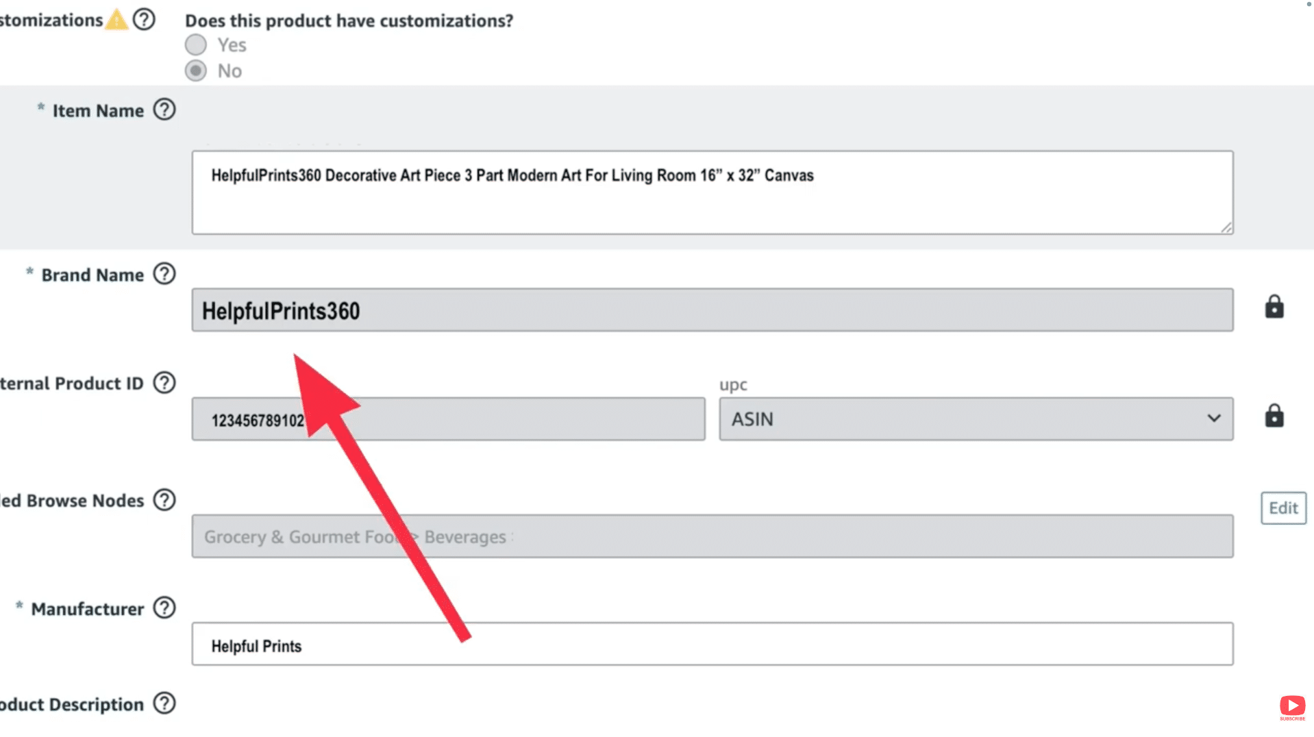Open the ASIN product ID type dropdown

click(973, 419)
